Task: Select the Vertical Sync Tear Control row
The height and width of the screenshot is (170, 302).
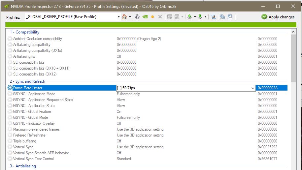Action: pyautogui.click(x=148, y=159)
